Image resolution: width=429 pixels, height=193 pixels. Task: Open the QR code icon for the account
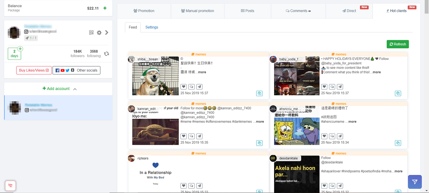91,32
